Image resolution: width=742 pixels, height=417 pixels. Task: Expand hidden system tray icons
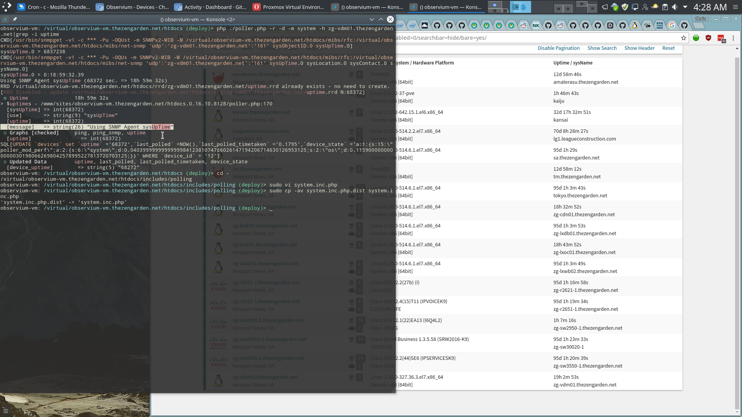(x=685, y=7)
